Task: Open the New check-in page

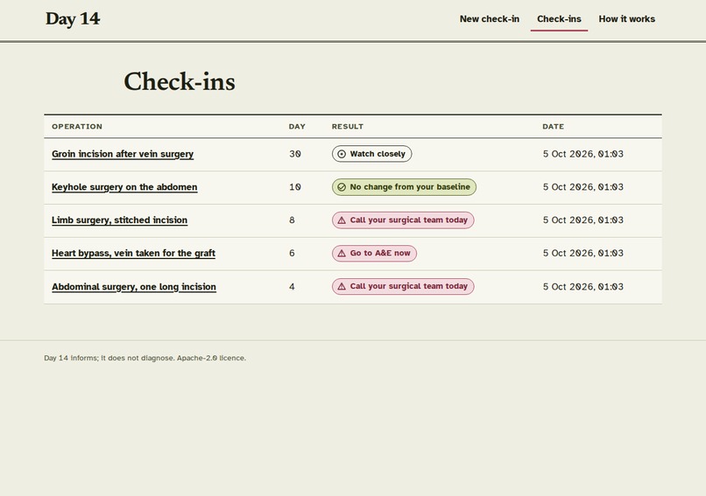Action: (490, 19)
